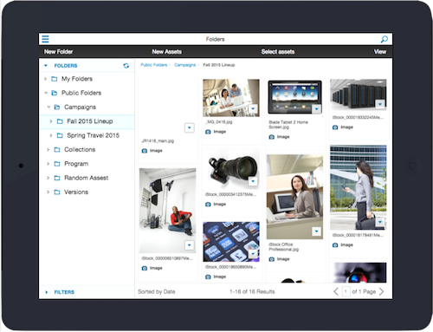Open the Blade Tablet 2 Home Screen thumbnail
Screen dimensions: 433x332
pos(294,97)
